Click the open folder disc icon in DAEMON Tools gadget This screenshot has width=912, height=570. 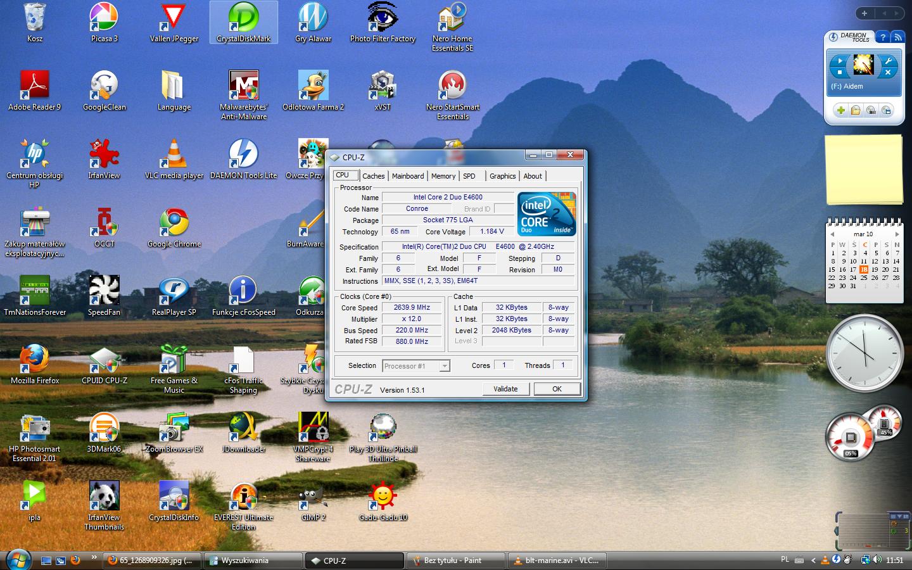pyautogui.click(x=856, y=110)
